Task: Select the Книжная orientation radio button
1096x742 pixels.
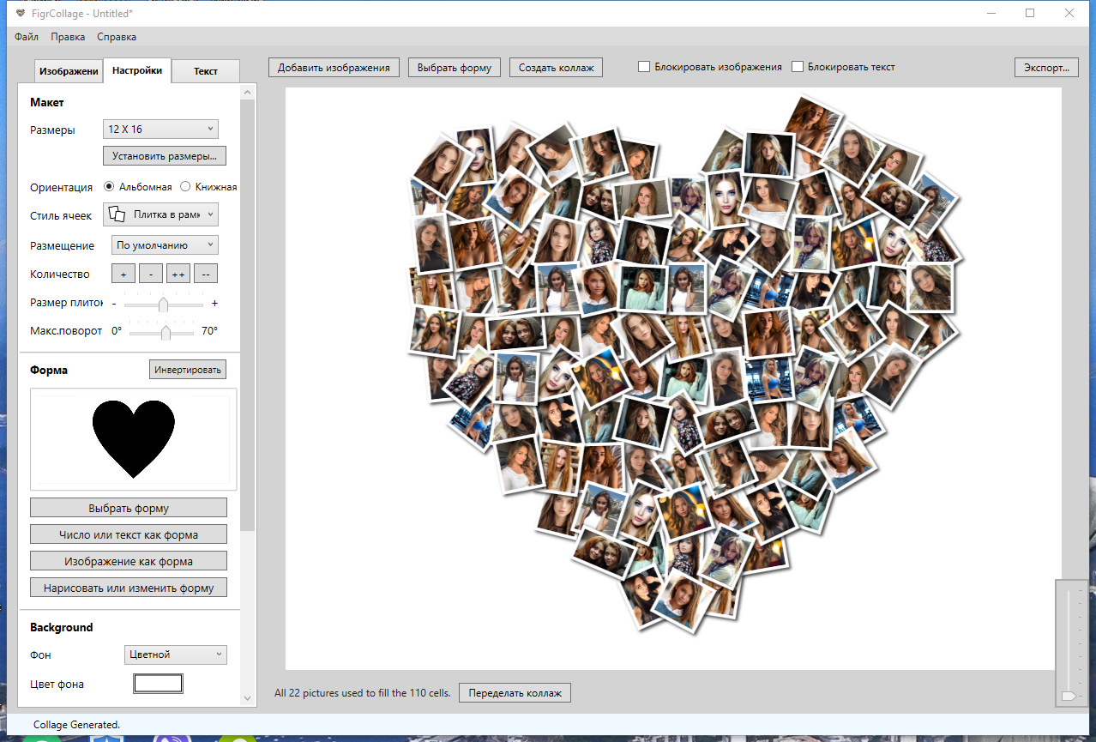Action: pos(185,187)
